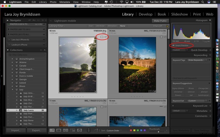
Task: Click the AirPlay display icon in menu bar
Action: [127, 2]
